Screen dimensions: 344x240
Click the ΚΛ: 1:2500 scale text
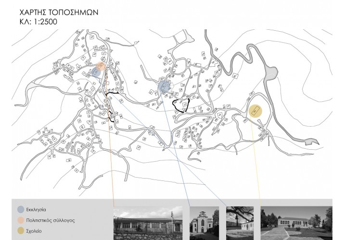click(38, 22)
